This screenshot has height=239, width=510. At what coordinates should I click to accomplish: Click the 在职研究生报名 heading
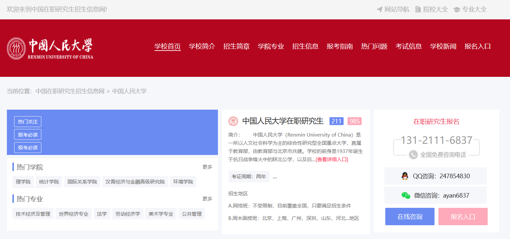tap(436, 121)
